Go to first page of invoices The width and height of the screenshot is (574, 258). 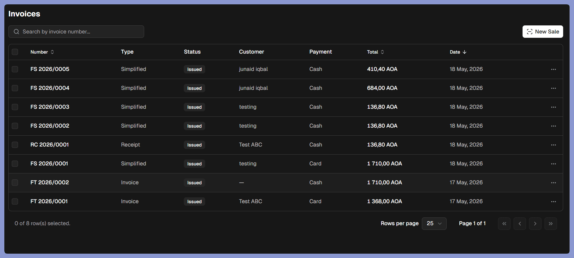click(504, 224)
